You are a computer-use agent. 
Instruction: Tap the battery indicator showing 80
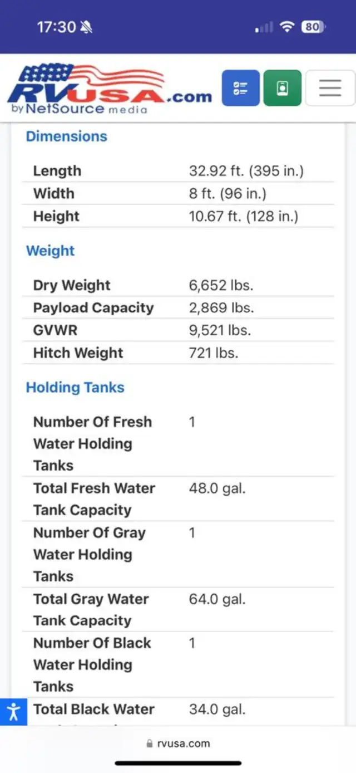pos(313,27)
